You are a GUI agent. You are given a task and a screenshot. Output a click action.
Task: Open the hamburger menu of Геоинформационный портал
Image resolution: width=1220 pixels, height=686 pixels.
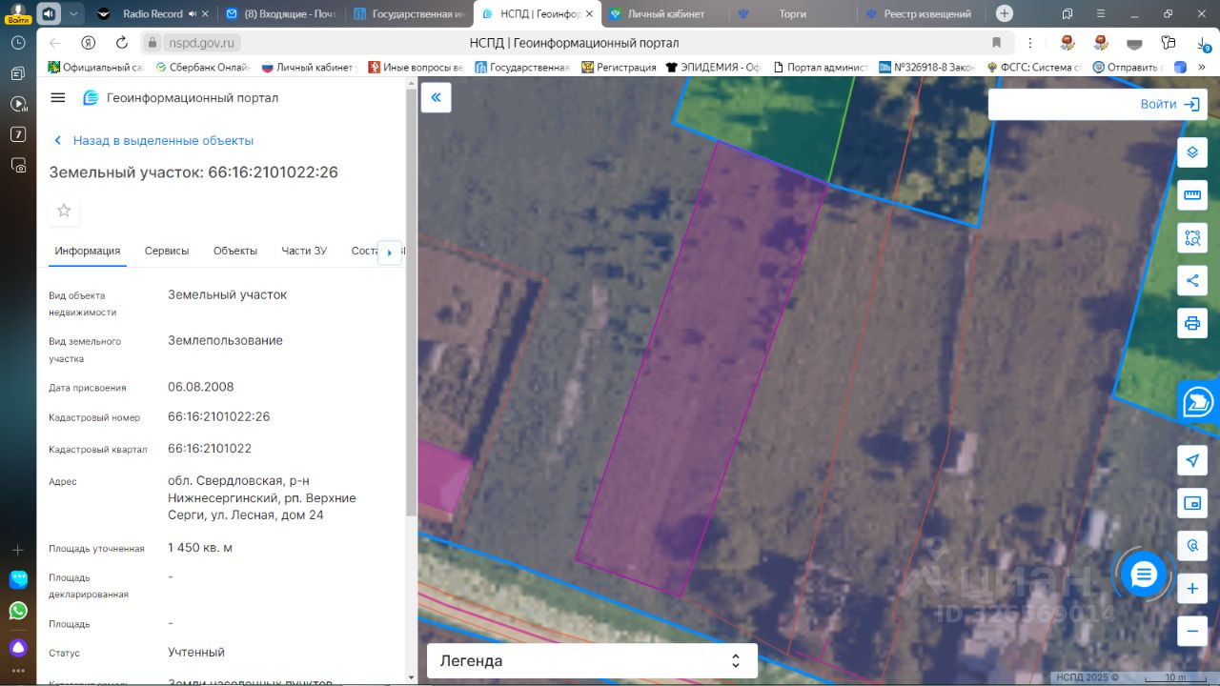[58, 98]
